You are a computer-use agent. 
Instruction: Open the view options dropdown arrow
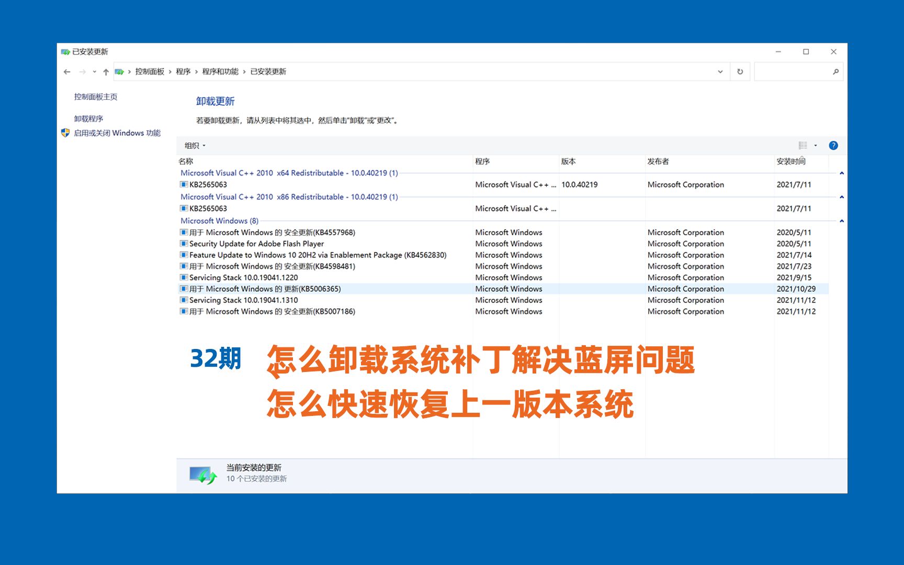(816, 145)
